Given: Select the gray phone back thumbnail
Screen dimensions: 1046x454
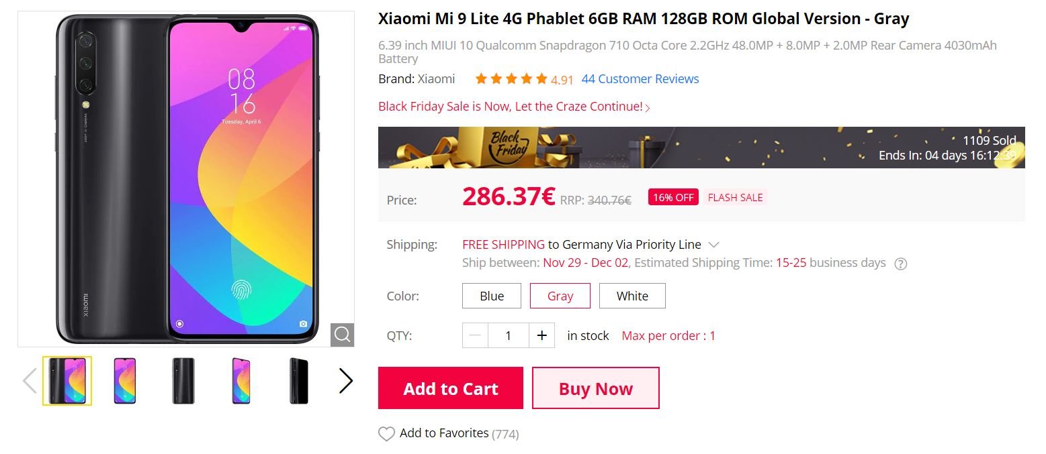Looking at the screenshot, I should coord(183,381).
